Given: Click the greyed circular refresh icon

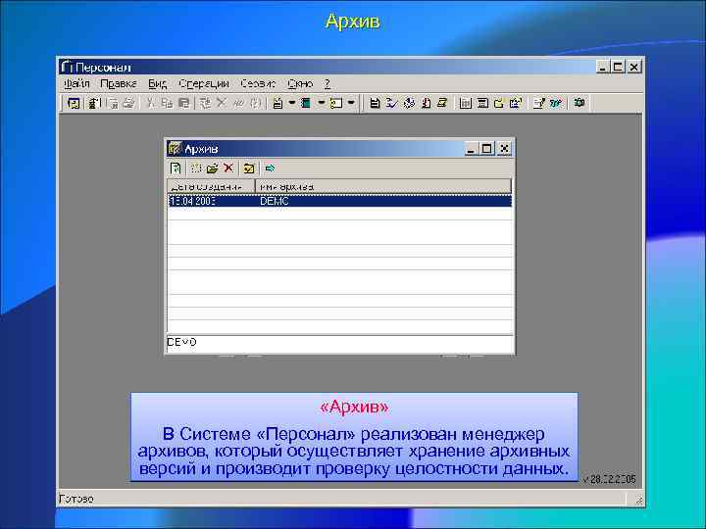Looking at the screenshot, I should tap(255, 104).
